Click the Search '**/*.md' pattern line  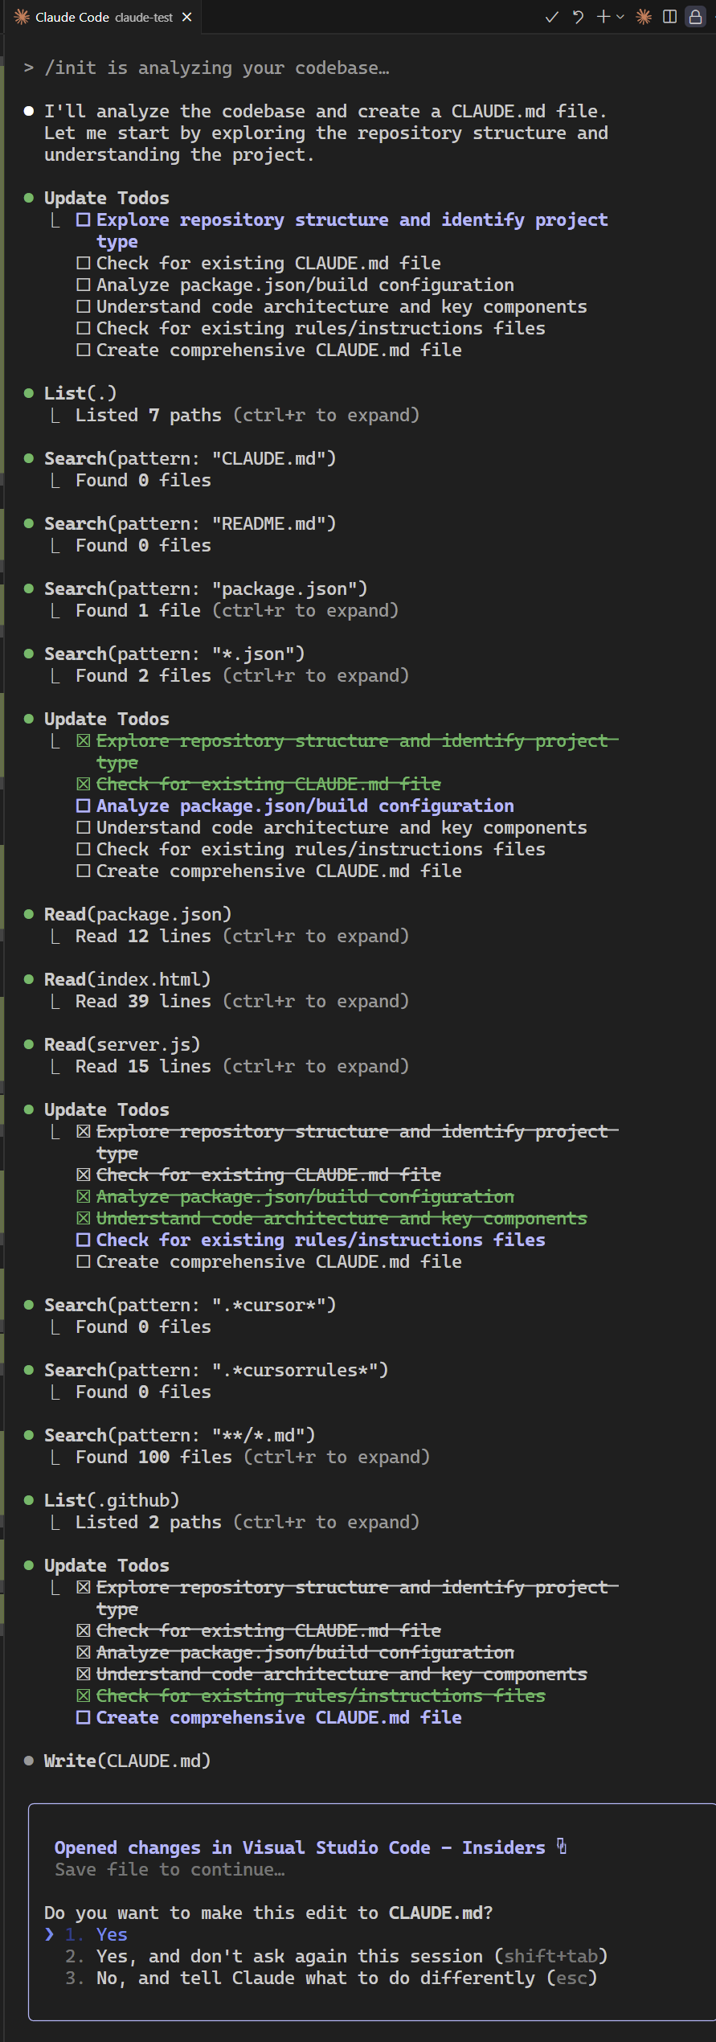pos(180,1435)
